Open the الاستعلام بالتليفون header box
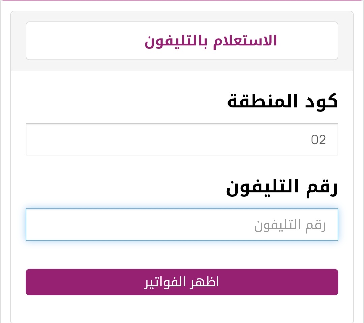 tap(182, 41)
